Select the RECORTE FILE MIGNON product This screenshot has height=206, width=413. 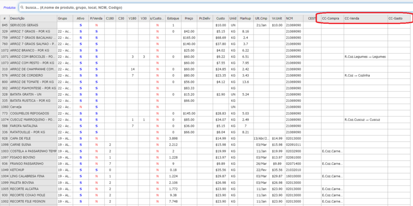[x=33, y=201]
